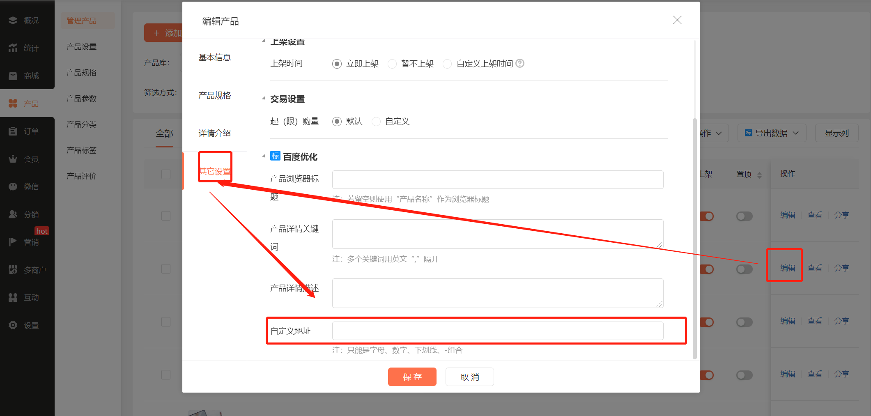Viewport: 871px width, 416px height.
Task: Open the 分销 distribution sidebar icon
Action: click(13, 214)
